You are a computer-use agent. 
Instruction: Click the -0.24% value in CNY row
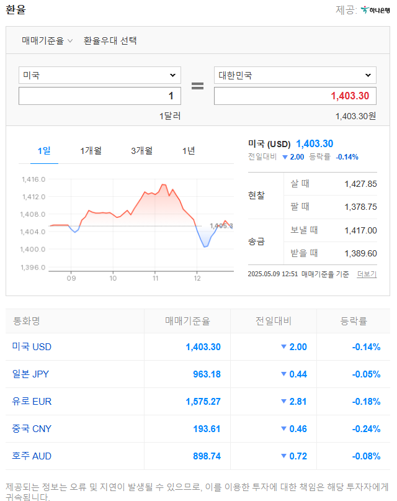click(366, 428)
